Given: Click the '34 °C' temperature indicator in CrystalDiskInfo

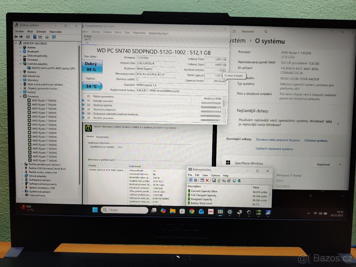Looking at the screenshot, I should pos(91,86).
